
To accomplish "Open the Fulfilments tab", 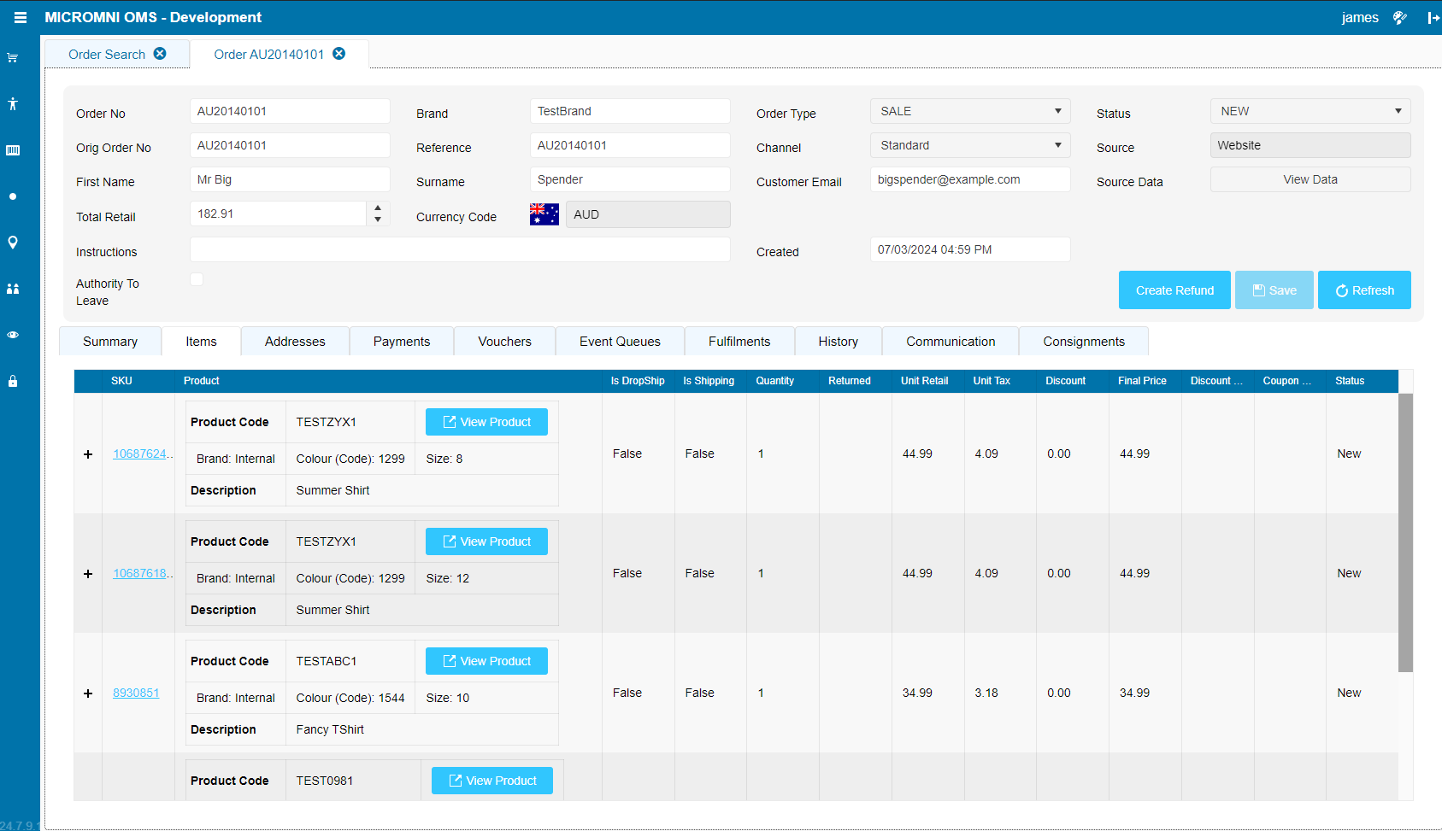I will click(739, 342).
